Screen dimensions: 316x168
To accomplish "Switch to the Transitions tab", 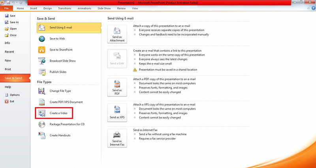I will [x=65, y=8].
